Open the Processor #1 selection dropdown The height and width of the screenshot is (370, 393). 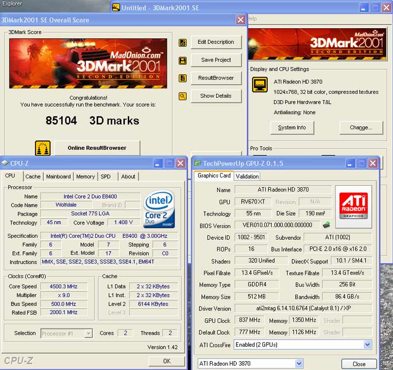[88, 334]
